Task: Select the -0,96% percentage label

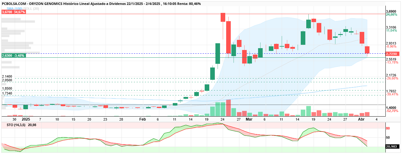Action: coord(392,47)
